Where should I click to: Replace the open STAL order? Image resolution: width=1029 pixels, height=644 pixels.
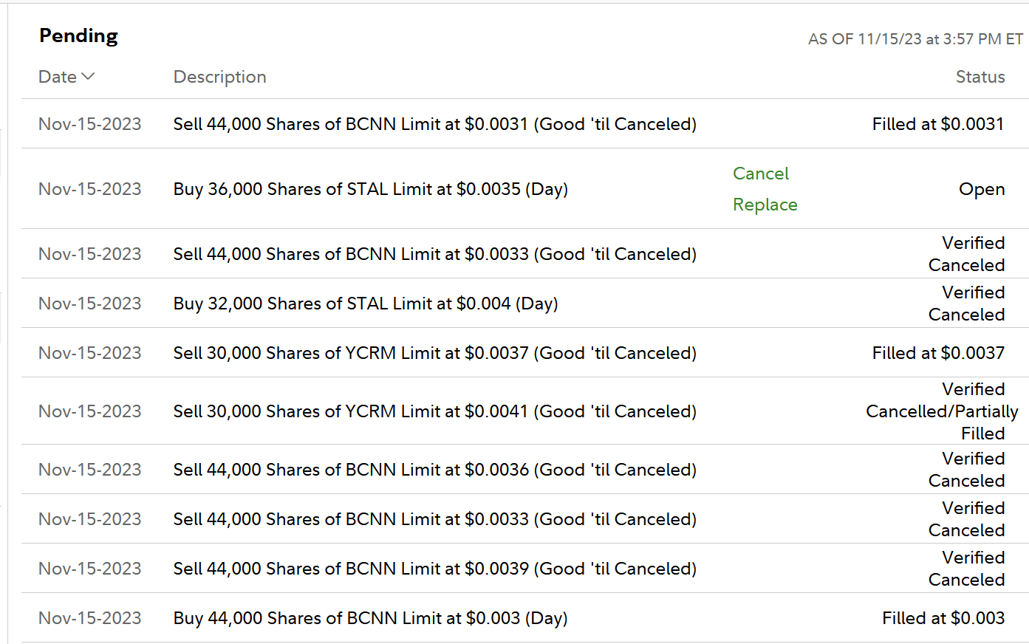coord(765,205)
